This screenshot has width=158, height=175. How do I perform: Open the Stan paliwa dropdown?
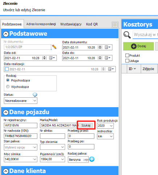coord(21,147)
